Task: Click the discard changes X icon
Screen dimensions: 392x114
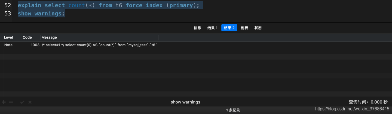Action: point(30,102)
